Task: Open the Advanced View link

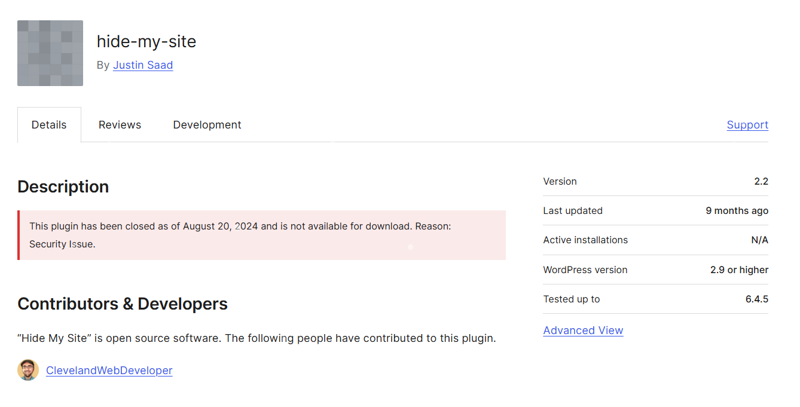Action: pos(583,331)
